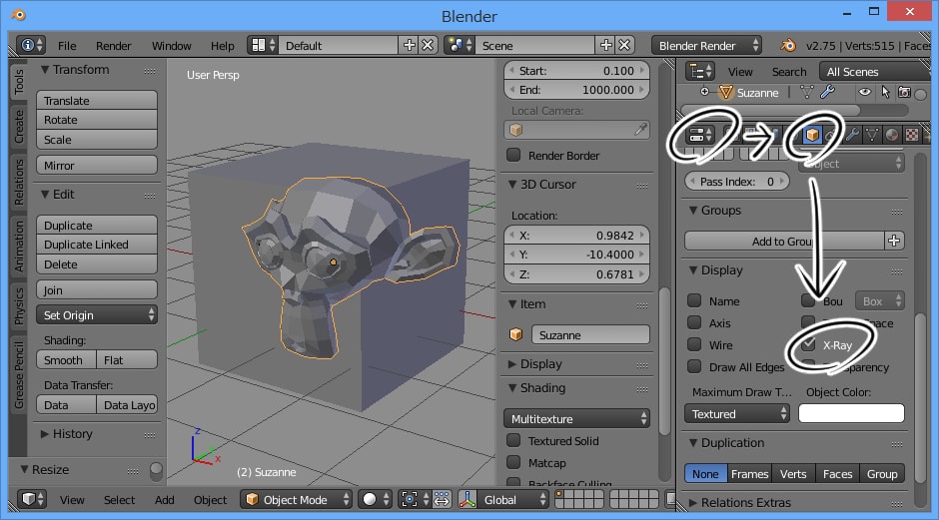Toggle Suzanne renderability camera icon
The image size is (939, 520).
coord(904,92)
